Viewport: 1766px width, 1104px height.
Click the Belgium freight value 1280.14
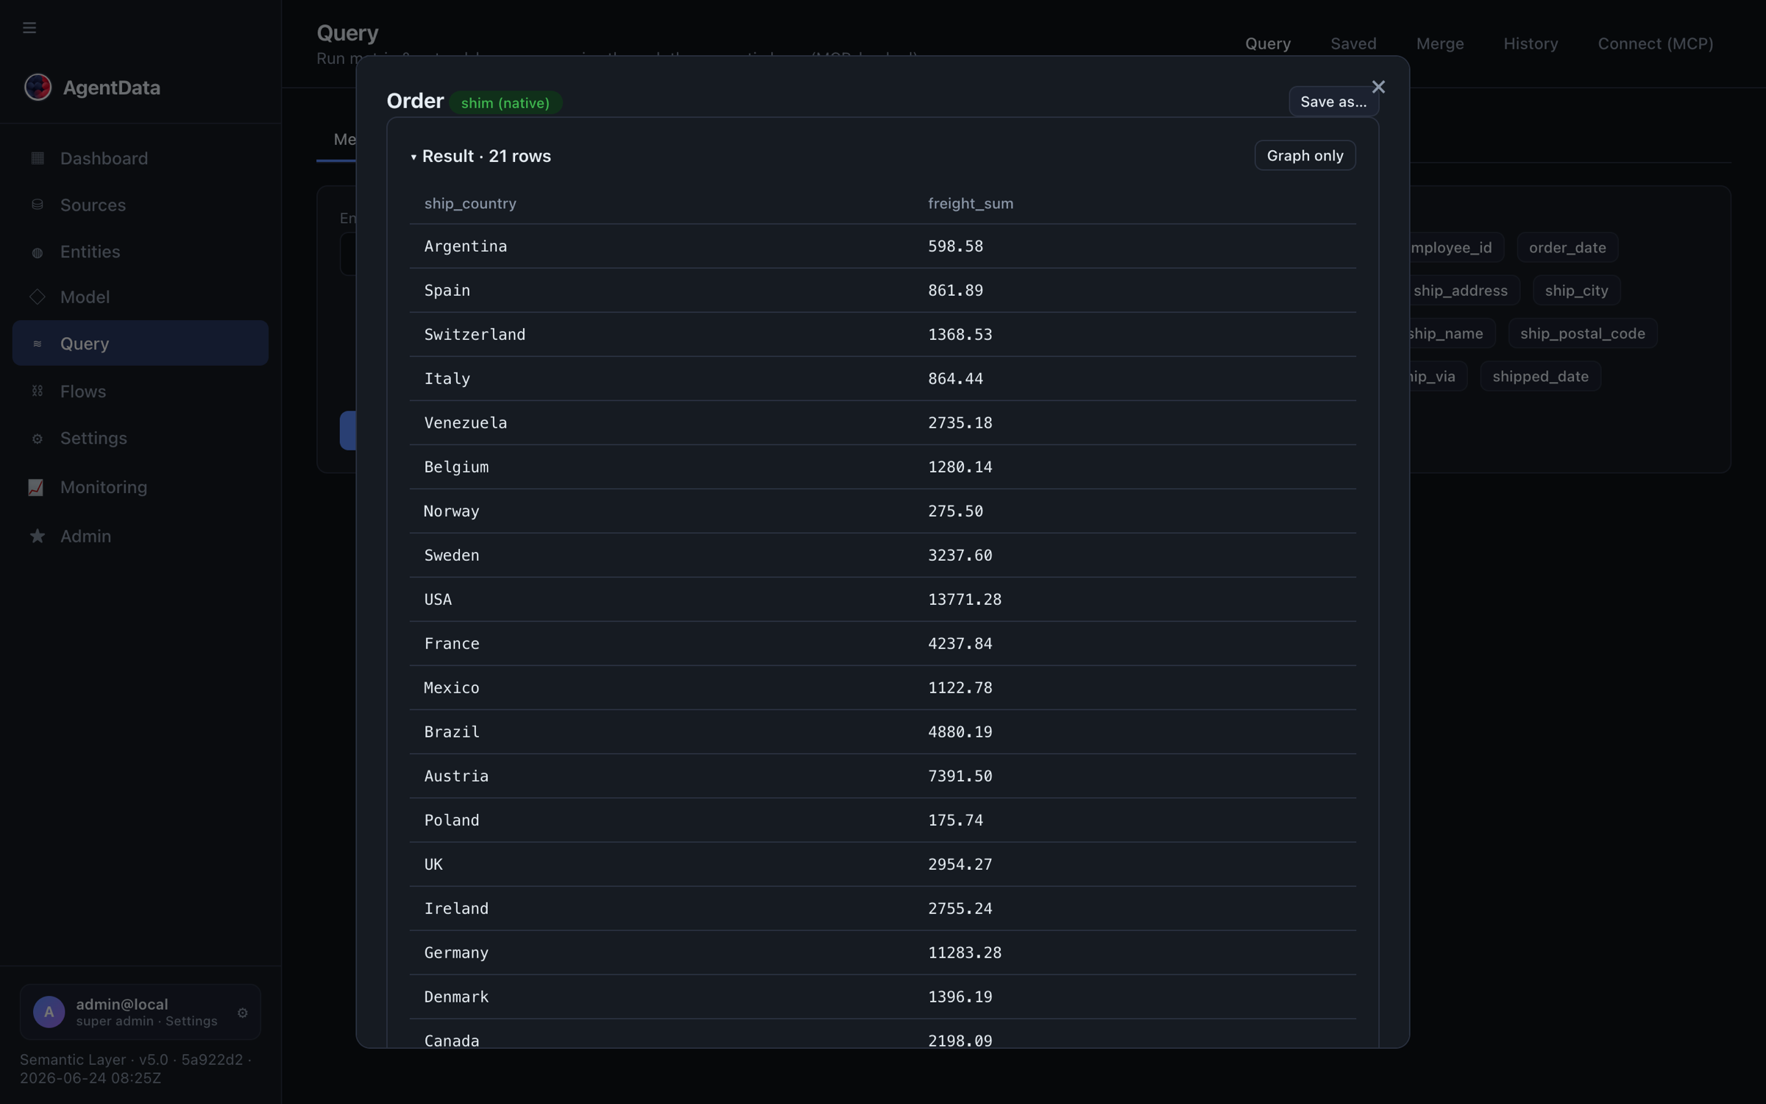(x=960, y=467)
